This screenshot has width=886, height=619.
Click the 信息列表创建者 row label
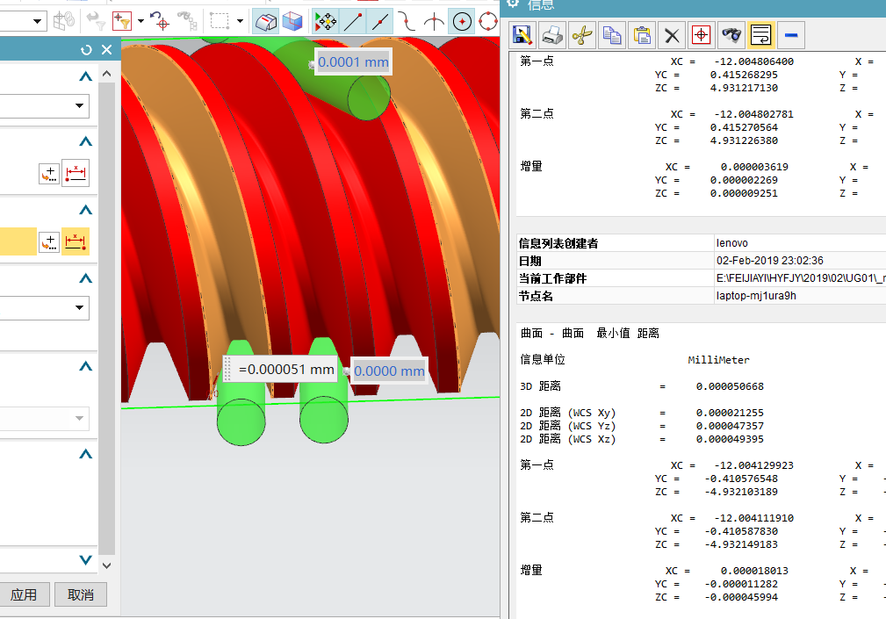558,243
